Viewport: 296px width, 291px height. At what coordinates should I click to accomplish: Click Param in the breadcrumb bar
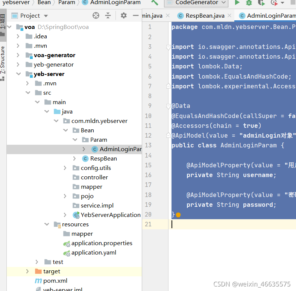(67, 3)
